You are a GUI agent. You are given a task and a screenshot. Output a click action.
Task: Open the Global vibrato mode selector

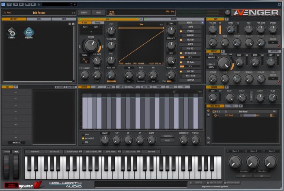coord(84,55)
